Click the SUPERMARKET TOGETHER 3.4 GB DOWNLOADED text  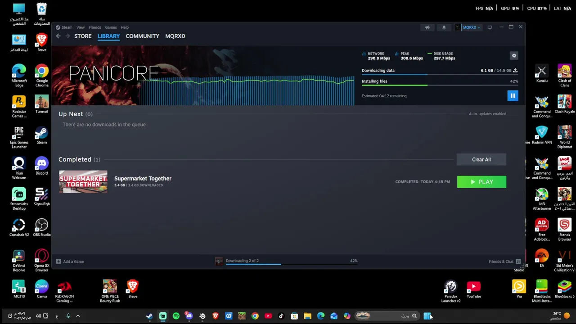139,185
